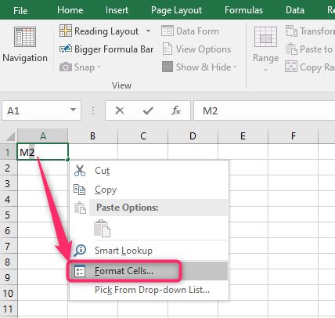This screenshot has height=318, width=335.
Task: Click the Bigger Formula Bar label
Action: point(114,49)
